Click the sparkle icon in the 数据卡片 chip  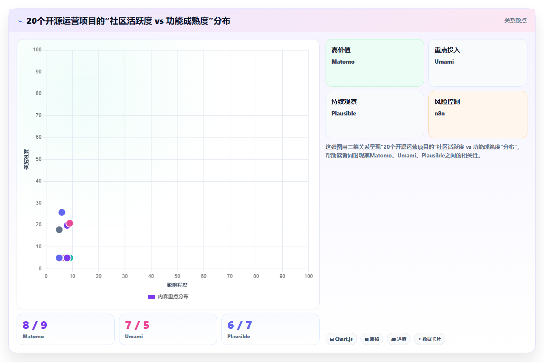[x=419, y=339]
